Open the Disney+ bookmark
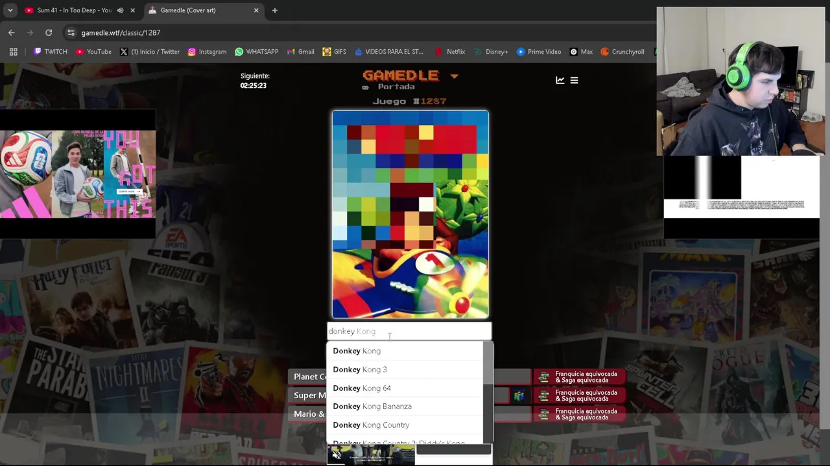Screen dimensions: 830x466 click(x=491, y=52)
